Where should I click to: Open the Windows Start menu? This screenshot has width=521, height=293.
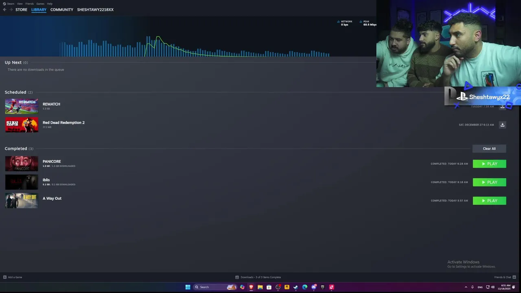188,287
